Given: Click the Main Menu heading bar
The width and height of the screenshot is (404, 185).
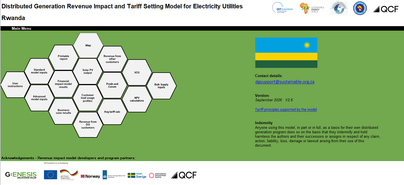Looking at the screenshot, I should coord(202,28).
